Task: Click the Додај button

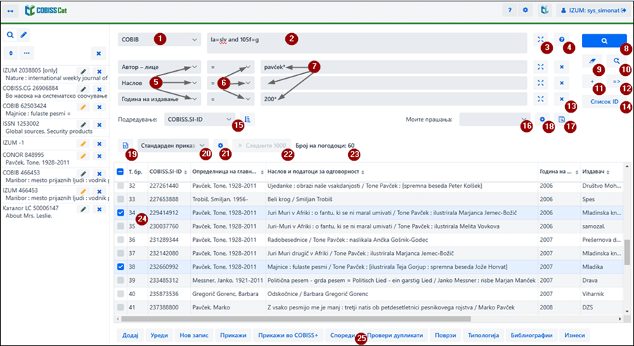Action: pos(130,335)
